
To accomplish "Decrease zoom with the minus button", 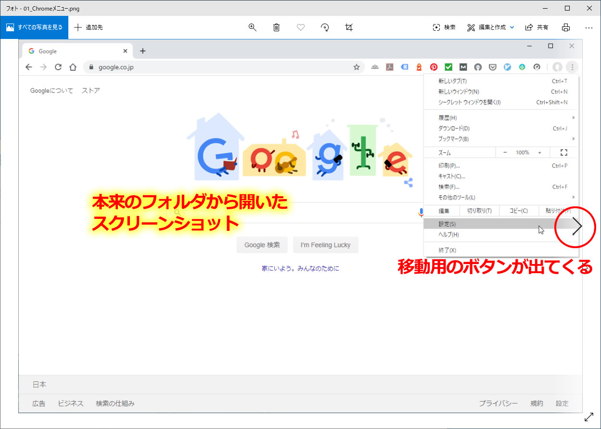I will (505, 152).
